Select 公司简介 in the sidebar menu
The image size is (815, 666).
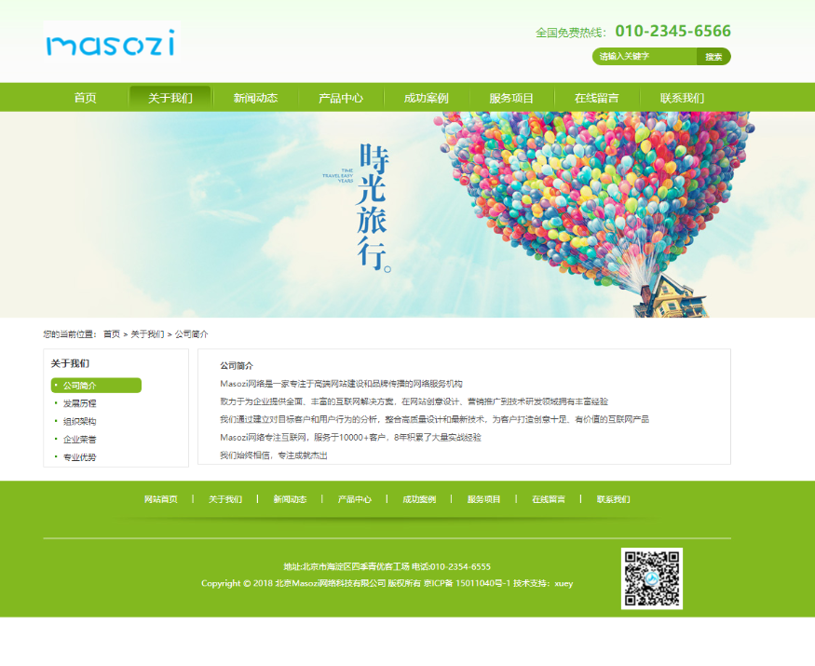(x=96, y=386)
